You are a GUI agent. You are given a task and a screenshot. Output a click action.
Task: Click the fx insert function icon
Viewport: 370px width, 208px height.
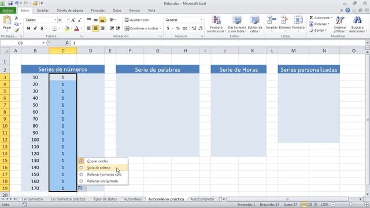tap(67, 43)
